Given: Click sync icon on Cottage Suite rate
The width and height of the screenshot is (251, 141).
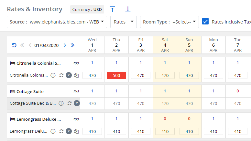Looking at the screenshot, I should click(x=69, y=103).
